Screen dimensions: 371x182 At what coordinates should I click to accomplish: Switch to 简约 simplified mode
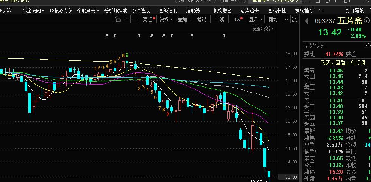tap(273, 19)
